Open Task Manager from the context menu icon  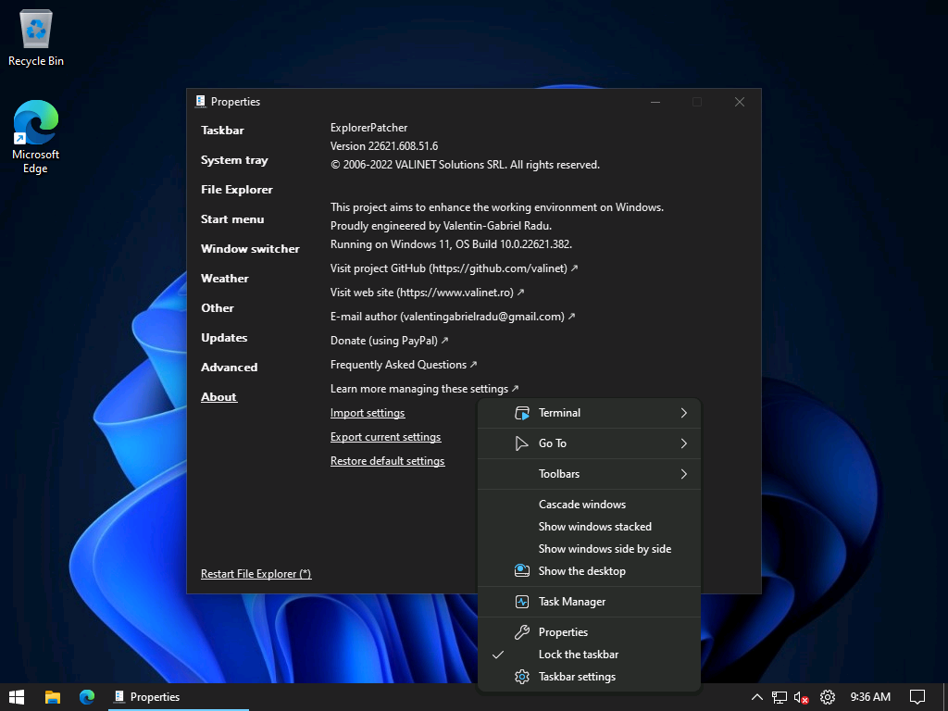(x=523, y=602)
